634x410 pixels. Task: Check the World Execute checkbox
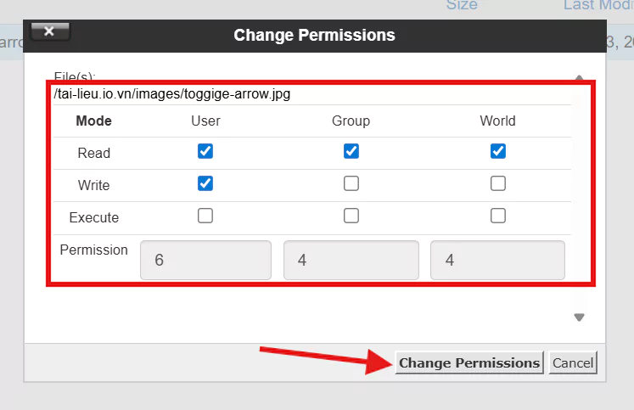click(x=498, y=216)
